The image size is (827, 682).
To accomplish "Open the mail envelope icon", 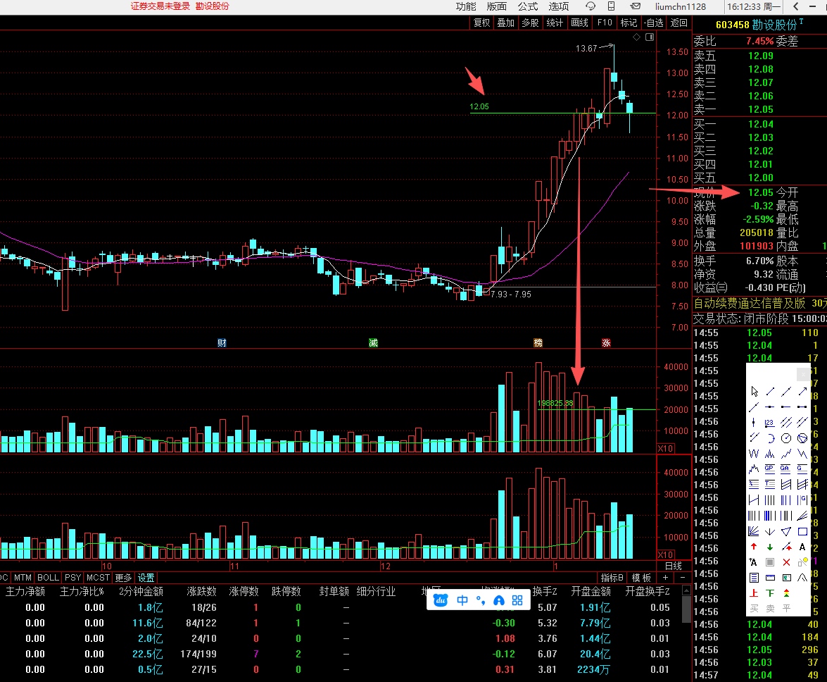I will pyautogui.click(x=635, y=6).
